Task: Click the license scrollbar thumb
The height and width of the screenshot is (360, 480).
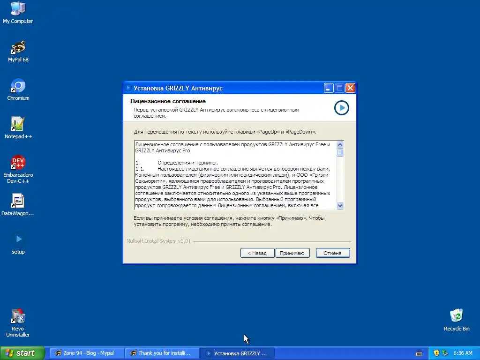Action: (x=340, y=152)
